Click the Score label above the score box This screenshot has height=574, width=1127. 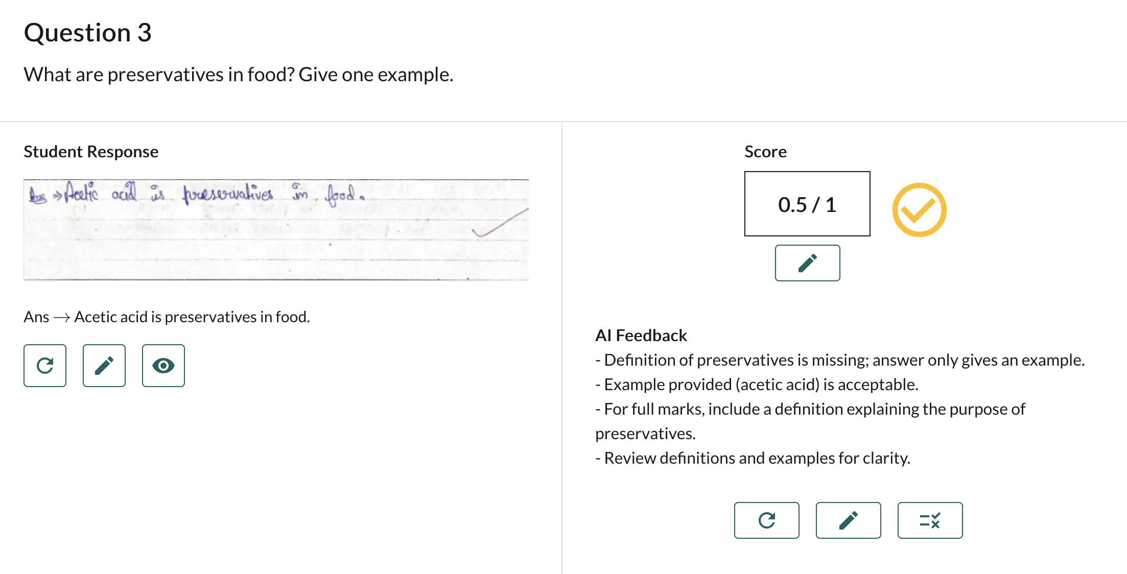click(x=765, y=151)
